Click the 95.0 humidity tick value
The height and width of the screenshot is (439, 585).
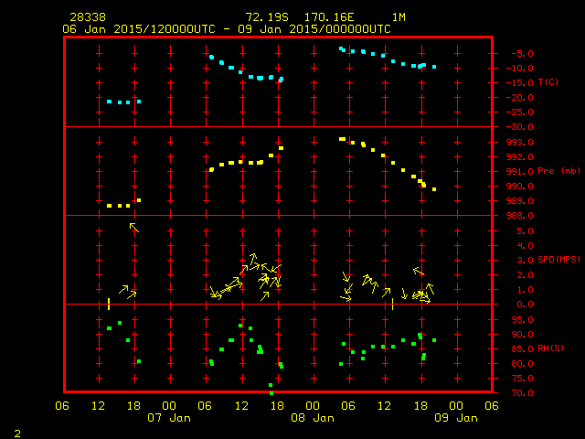tap(522, 320)
